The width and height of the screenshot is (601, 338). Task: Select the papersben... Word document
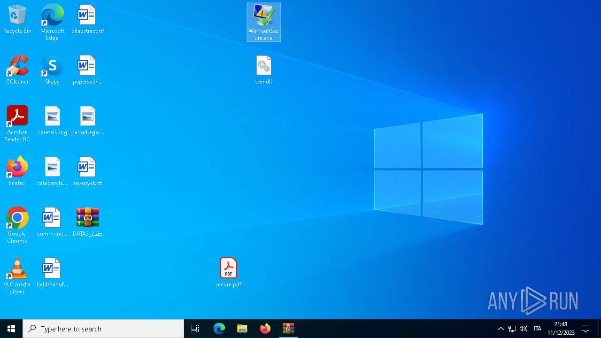click(88, 70)
